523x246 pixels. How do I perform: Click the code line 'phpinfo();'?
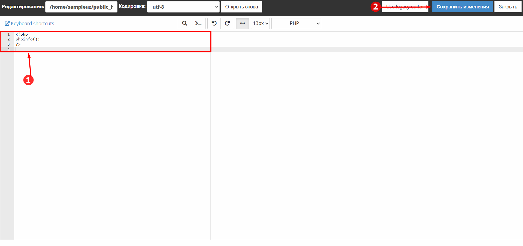coord(28,39)
